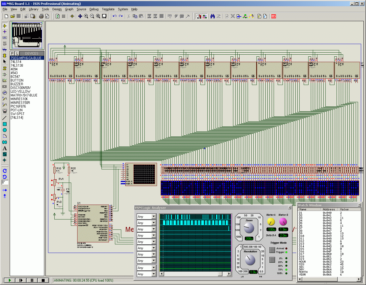Image resolution: width=366 pixels, height=285 pixels.
Task: Select 74LS138 in the devices list
Action: click(x=17, y=66)
